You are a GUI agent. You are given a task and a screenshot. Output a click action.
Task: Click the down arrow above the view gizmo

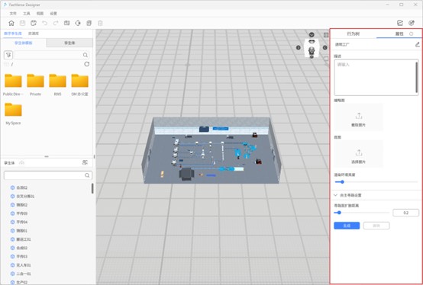point(312,34)
